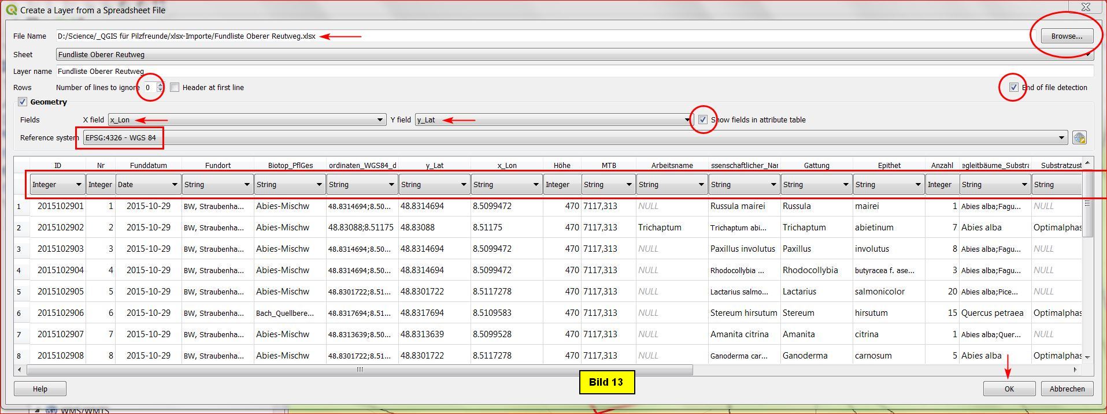1107x414 pixels.
Task: Close the spreadsheet layer dialog window
Action: pos(1085,8)
